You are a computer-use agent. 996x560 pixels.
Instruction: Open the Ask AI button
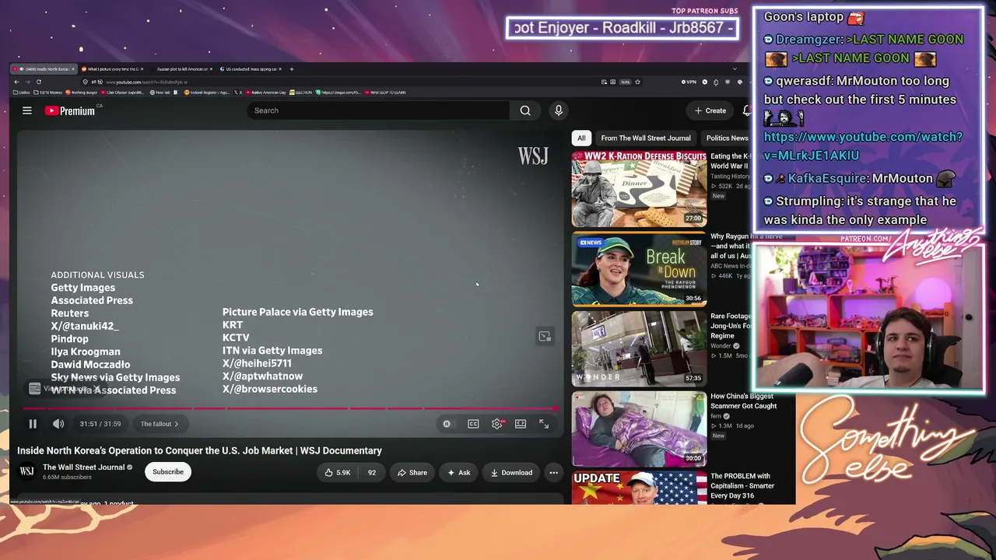(458, 472)
